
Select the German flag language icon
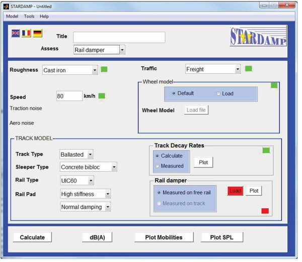click(38, 33)
